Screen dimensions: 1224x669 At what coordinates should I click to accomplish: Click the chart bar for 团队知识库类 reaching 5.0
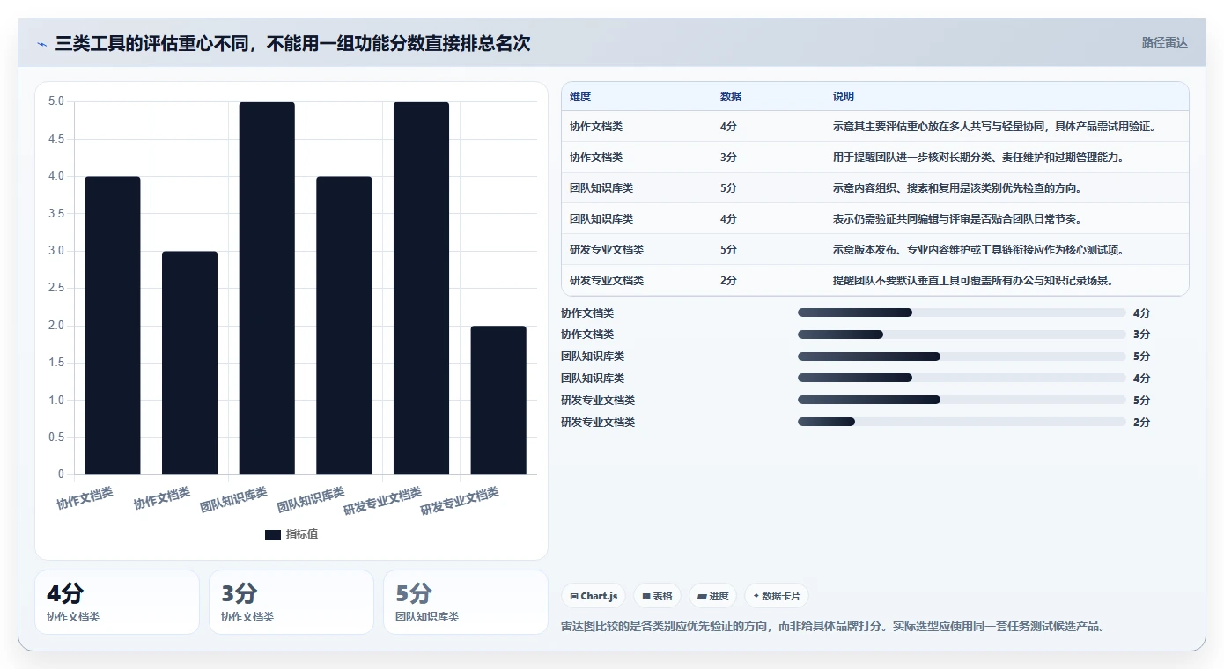(267, 289)
